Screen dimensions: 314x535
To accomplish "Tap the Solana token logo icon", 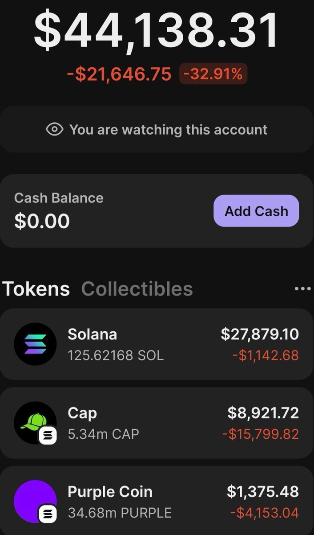I will (35, 344).
